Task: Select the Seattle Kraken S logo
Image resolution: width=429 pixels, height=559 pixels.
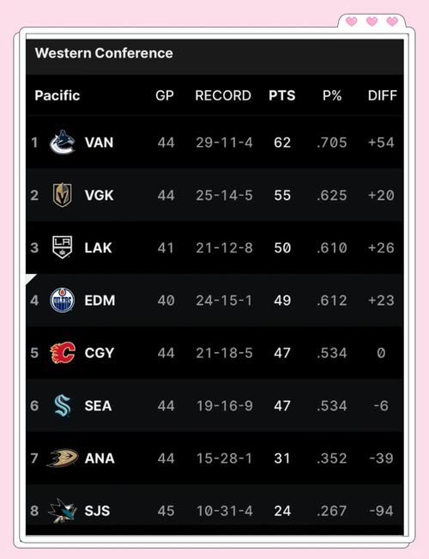Action: (63, 405)
